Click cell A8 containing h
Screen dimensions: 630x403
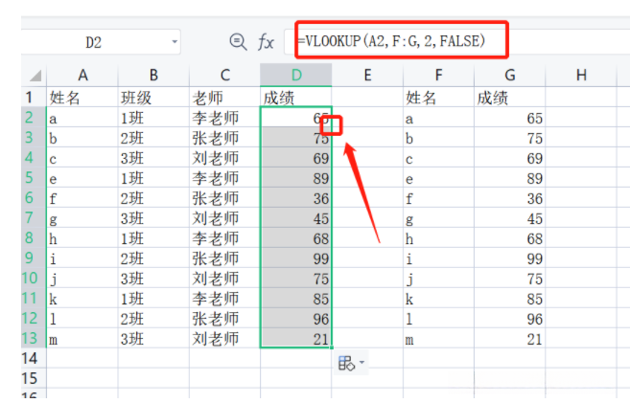pos(82,237)
